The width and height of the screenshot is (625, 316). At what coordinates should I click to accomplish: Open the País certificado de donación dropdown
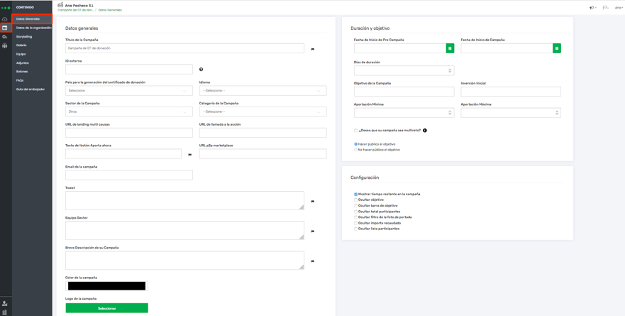[x=128, y=91]
